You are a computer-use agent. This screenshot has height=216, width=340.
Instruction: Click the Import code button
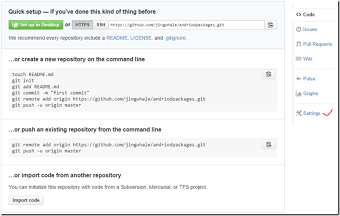26,200
